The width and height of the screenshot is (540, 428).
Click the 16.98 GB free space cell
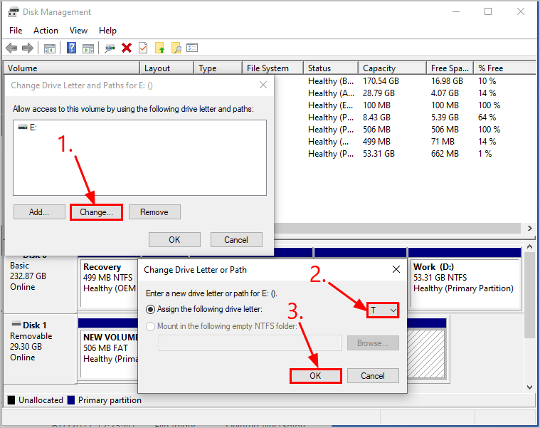tap(447, 81)
